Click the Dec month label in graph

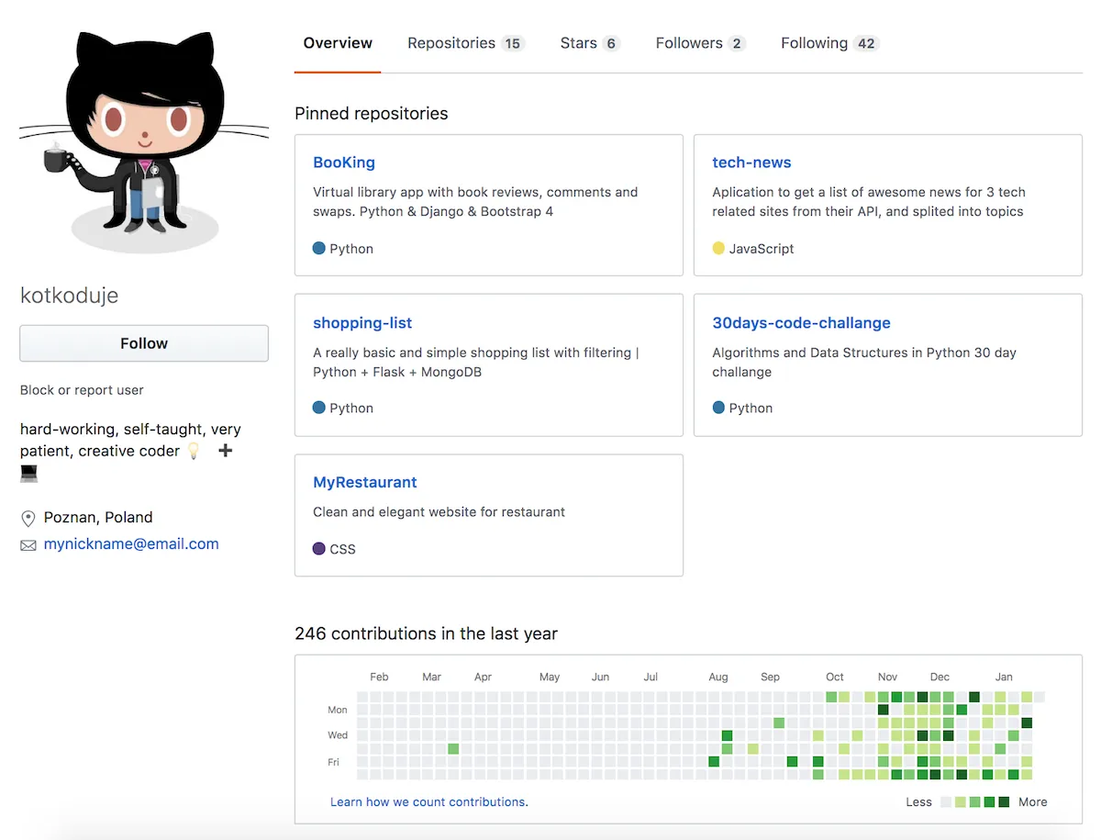[x=940, y=677]
